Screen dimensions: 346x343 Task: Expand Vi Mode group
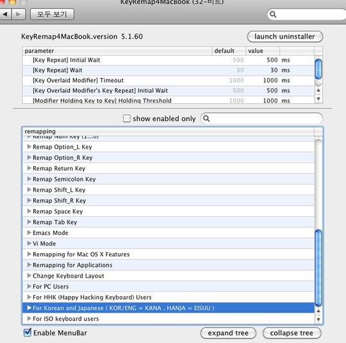[x=29, y=244]
